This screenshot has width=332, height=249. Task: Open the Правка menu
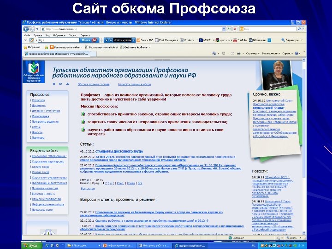point(38,36)
